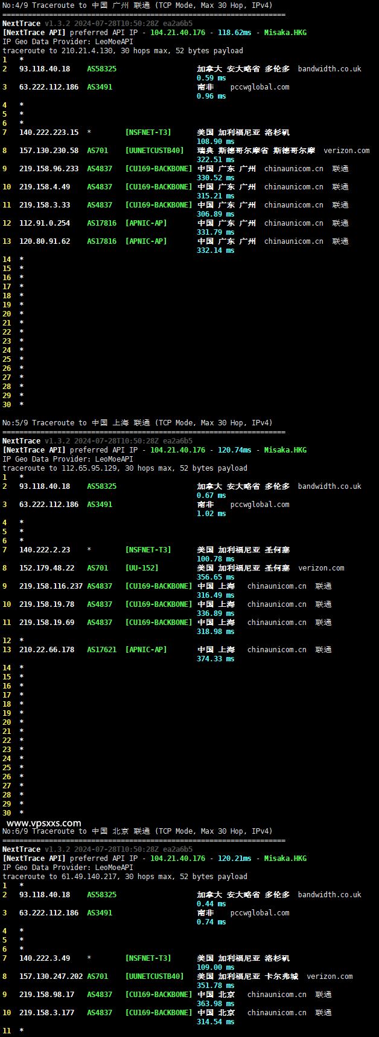Select the latency 351.78 ms
This screenshot has height=1037, width=379.
215,986
